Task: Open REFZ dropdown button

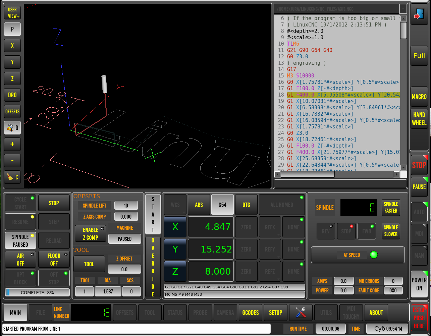Action: [x=270, y=271]
